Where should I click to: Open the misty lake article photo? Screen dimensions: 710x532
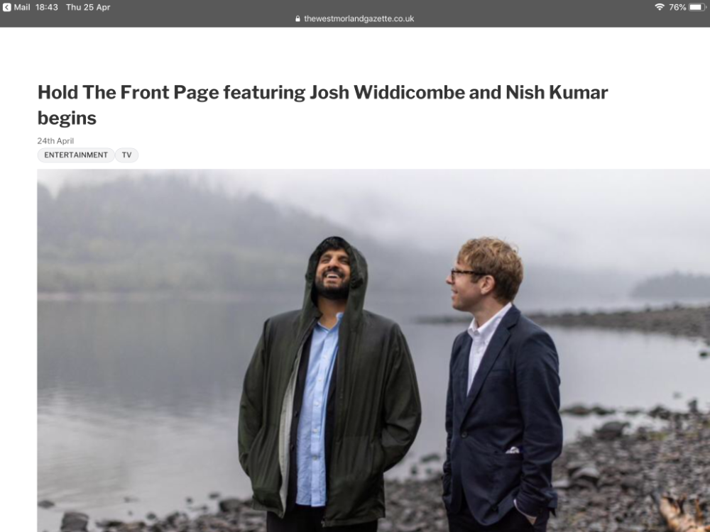[x=373, y=350]
